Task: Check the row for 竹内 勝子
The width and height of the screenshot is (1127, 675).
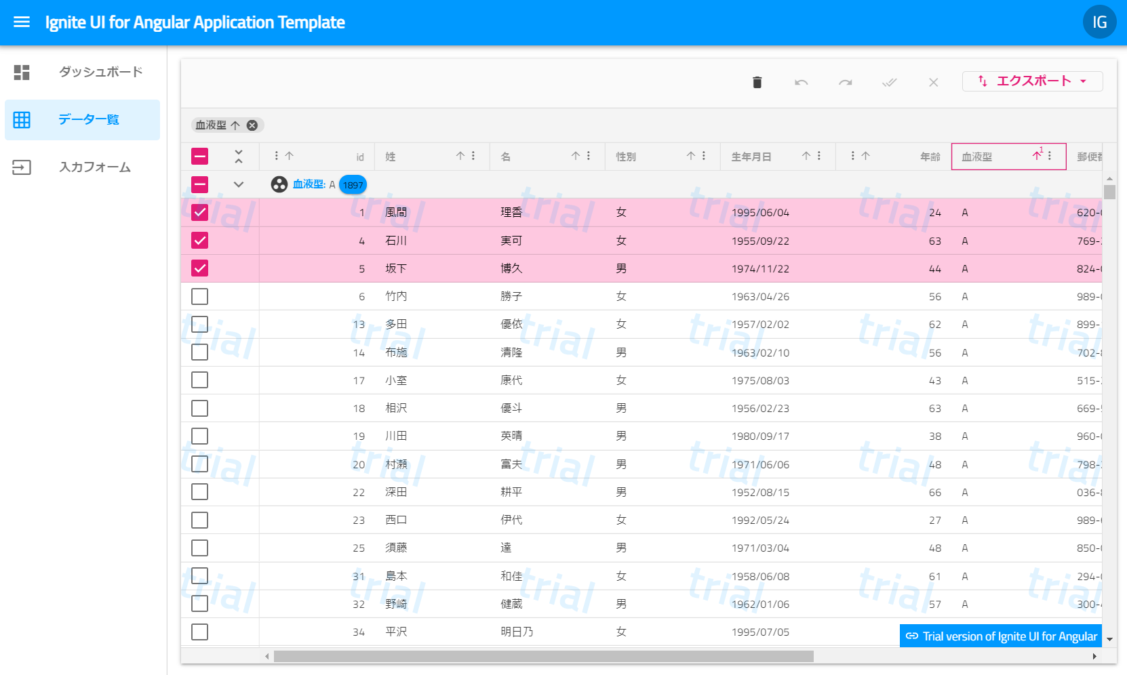Action: pyautogui.click(x=199, y=296)
